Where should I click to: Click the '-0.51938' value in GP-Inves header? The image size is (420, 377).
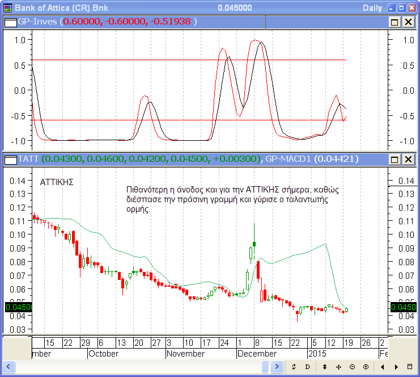click(x=171, y=22)
